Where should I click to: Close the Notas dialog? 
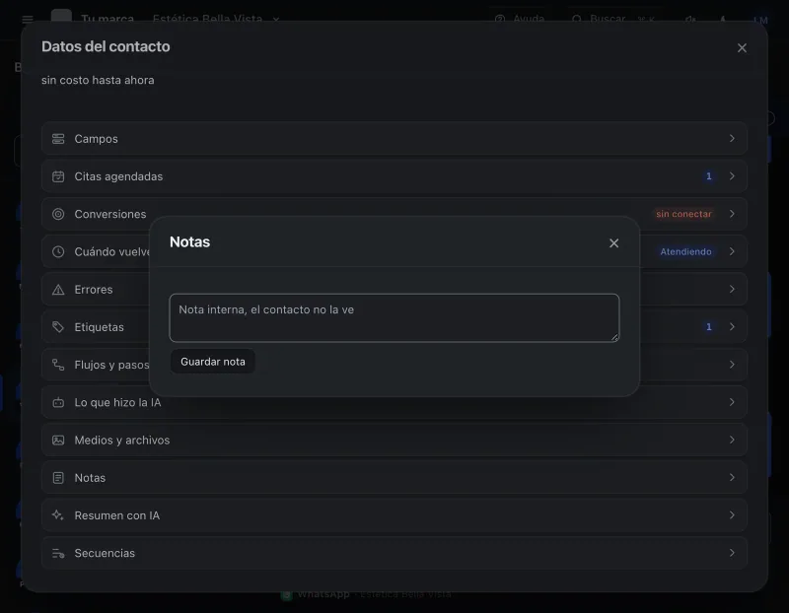tap(613, 243)
